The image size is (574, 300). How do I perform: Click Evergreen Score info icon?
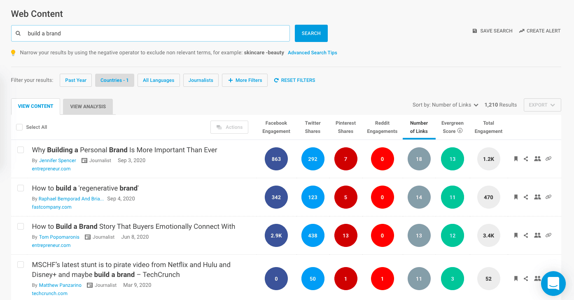(x=460, y=131)
